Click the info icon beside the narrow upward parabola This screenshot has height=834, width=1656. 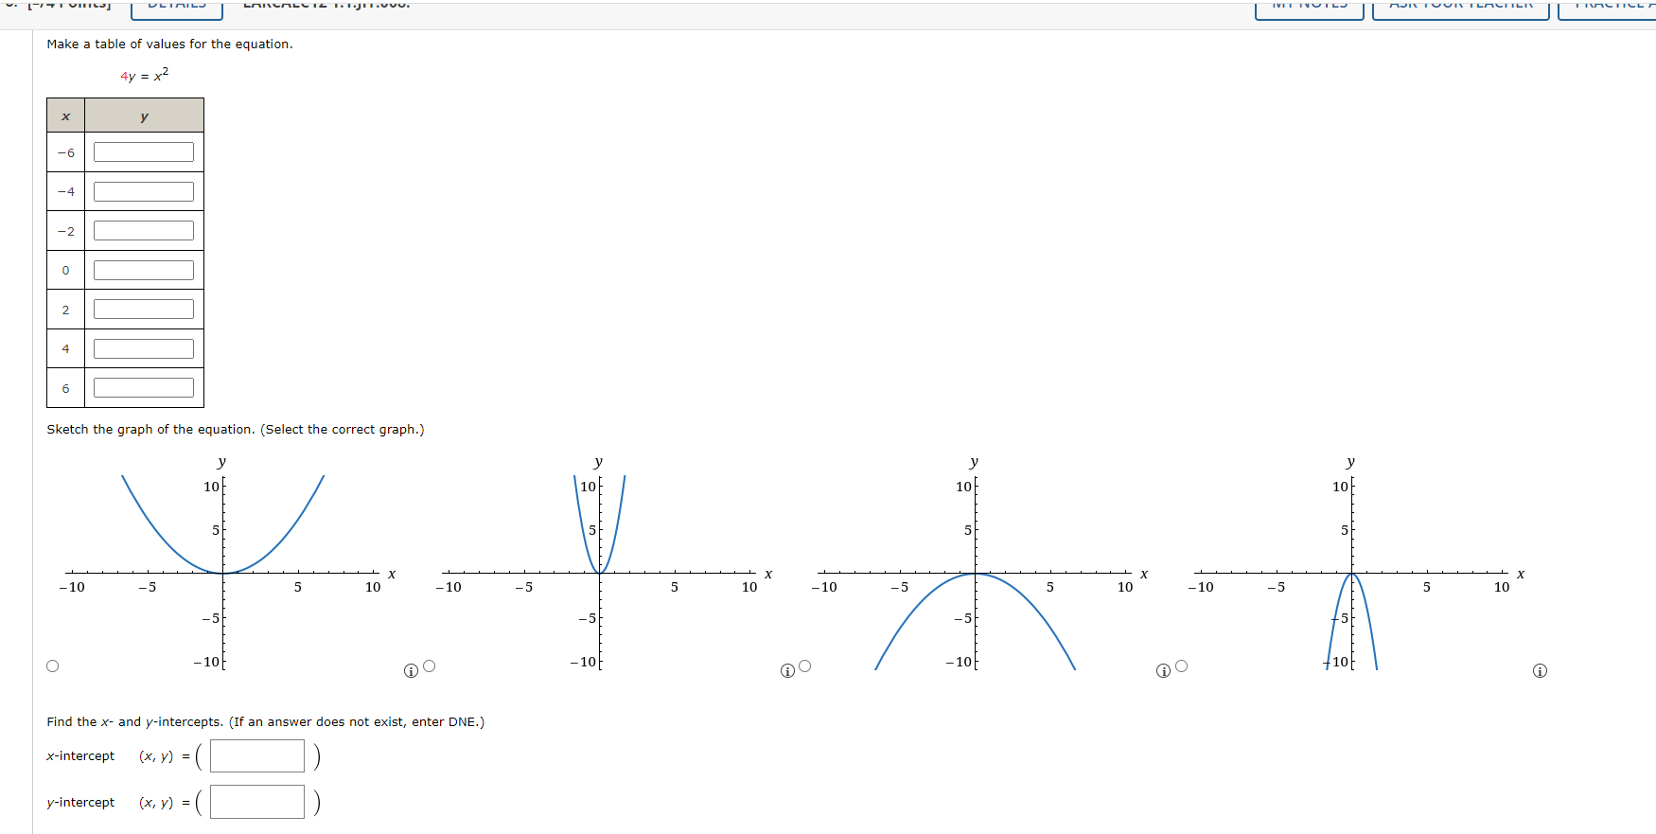click(x=785, y=670)
